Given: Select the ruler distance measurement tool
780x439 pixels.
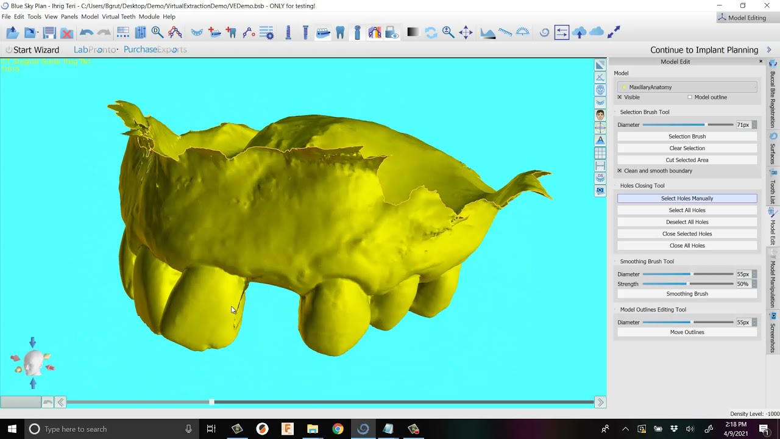Looking at the screenshot, I should (505, 33).
